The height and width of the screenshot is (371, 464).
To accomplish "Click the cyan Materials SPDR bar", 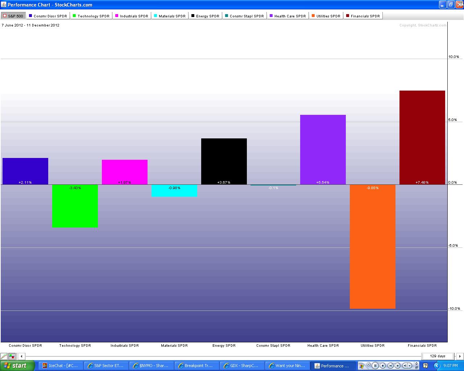I will pos(174,191).
